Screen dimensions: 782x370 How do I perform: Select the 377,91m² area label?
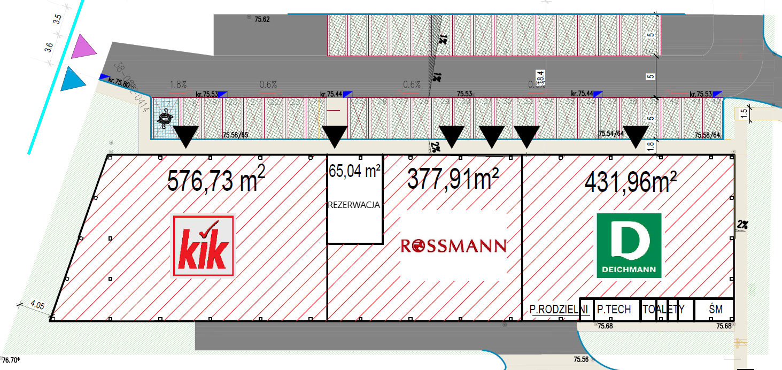pyautogui.click(x=453, y=180)
